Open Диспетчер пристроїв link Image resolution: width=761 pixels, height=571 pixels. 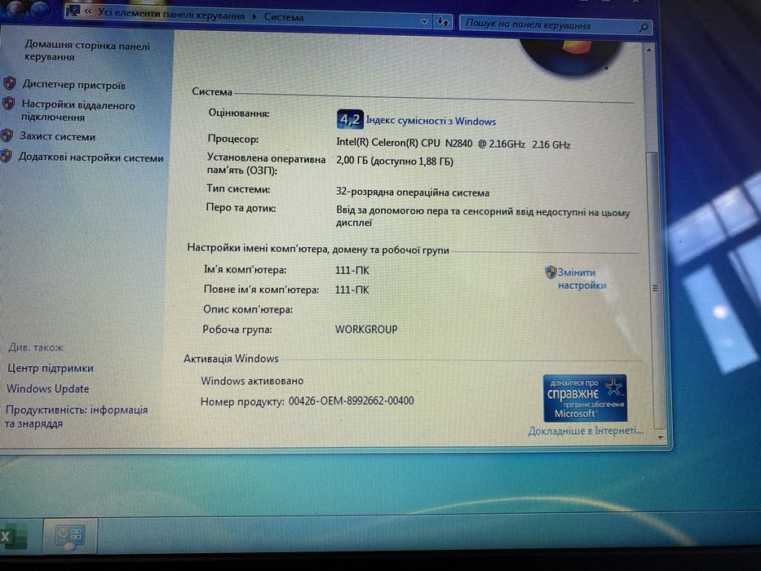[73, 85]
